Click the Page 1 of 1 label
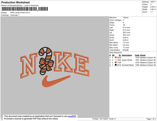The width and height of the screenshot is (157, 121). click(x=151, y=119)
